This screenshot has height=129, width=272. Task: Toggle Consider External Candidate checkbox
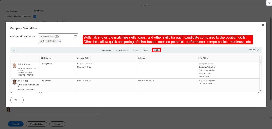[x=35, y=16]
